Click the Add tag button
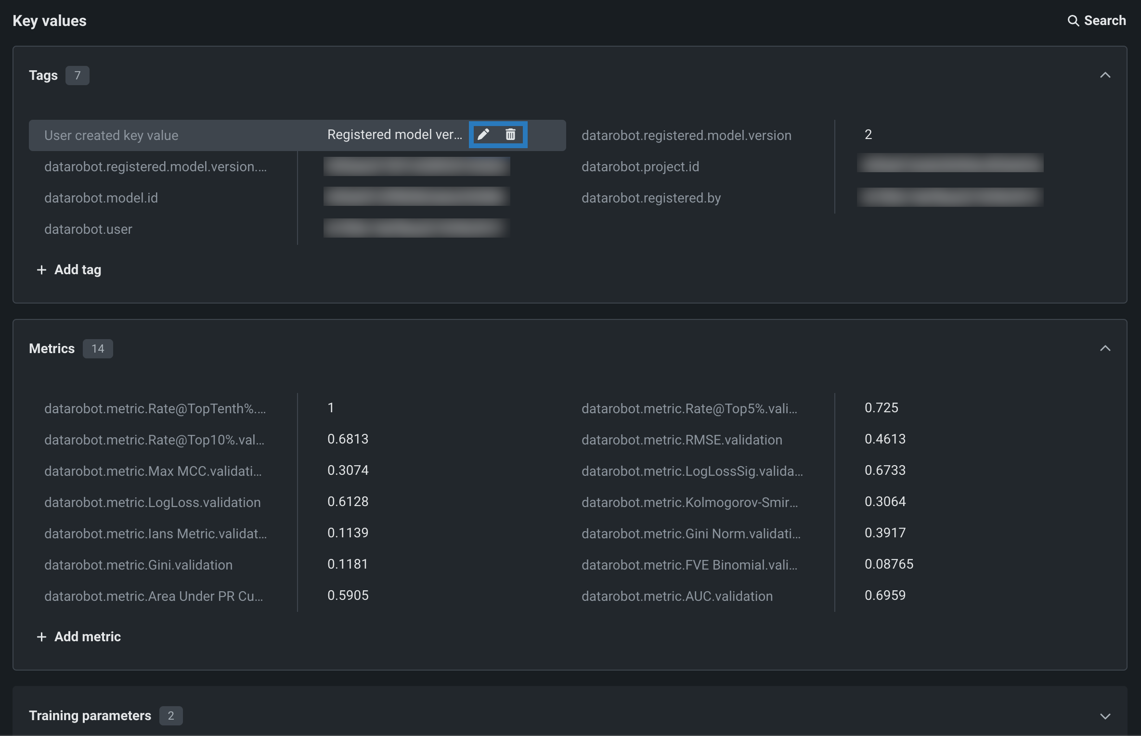 pos(77,270)
